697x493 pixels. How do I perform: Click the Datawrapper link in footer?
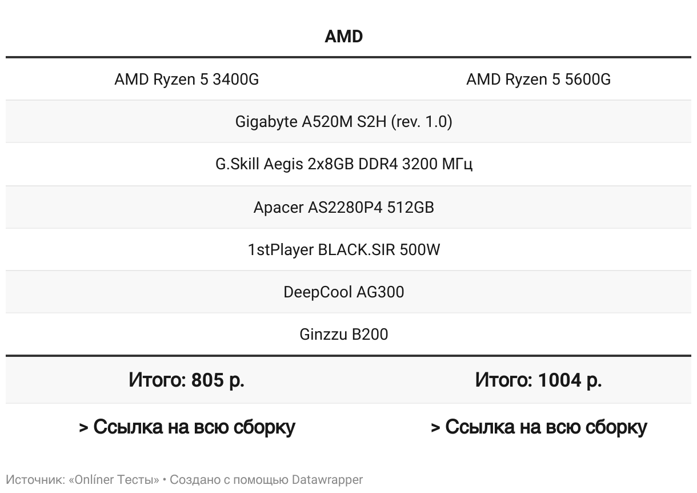327,479
